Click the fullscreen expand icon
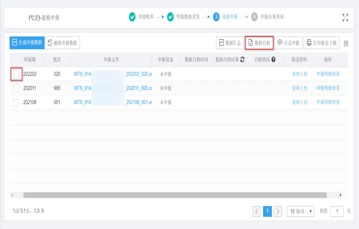Screen dimensions: 359x229 [x=345, y=17]
